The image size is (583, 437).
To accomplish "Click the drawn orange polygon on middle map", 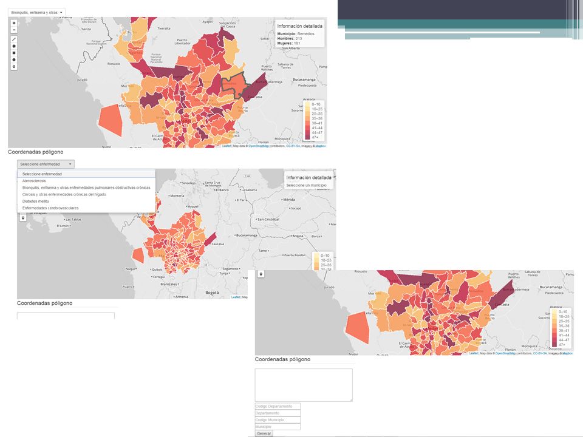I will [x=138, y=256].
